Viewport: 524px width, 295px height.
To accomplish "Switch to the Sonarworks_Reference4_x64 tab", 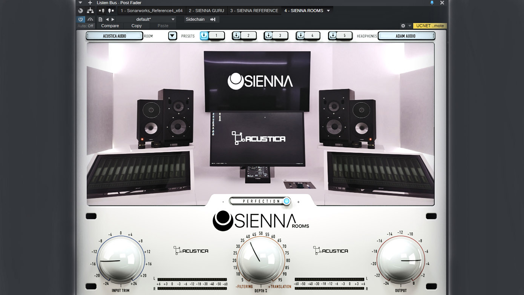I will [152, 11].
